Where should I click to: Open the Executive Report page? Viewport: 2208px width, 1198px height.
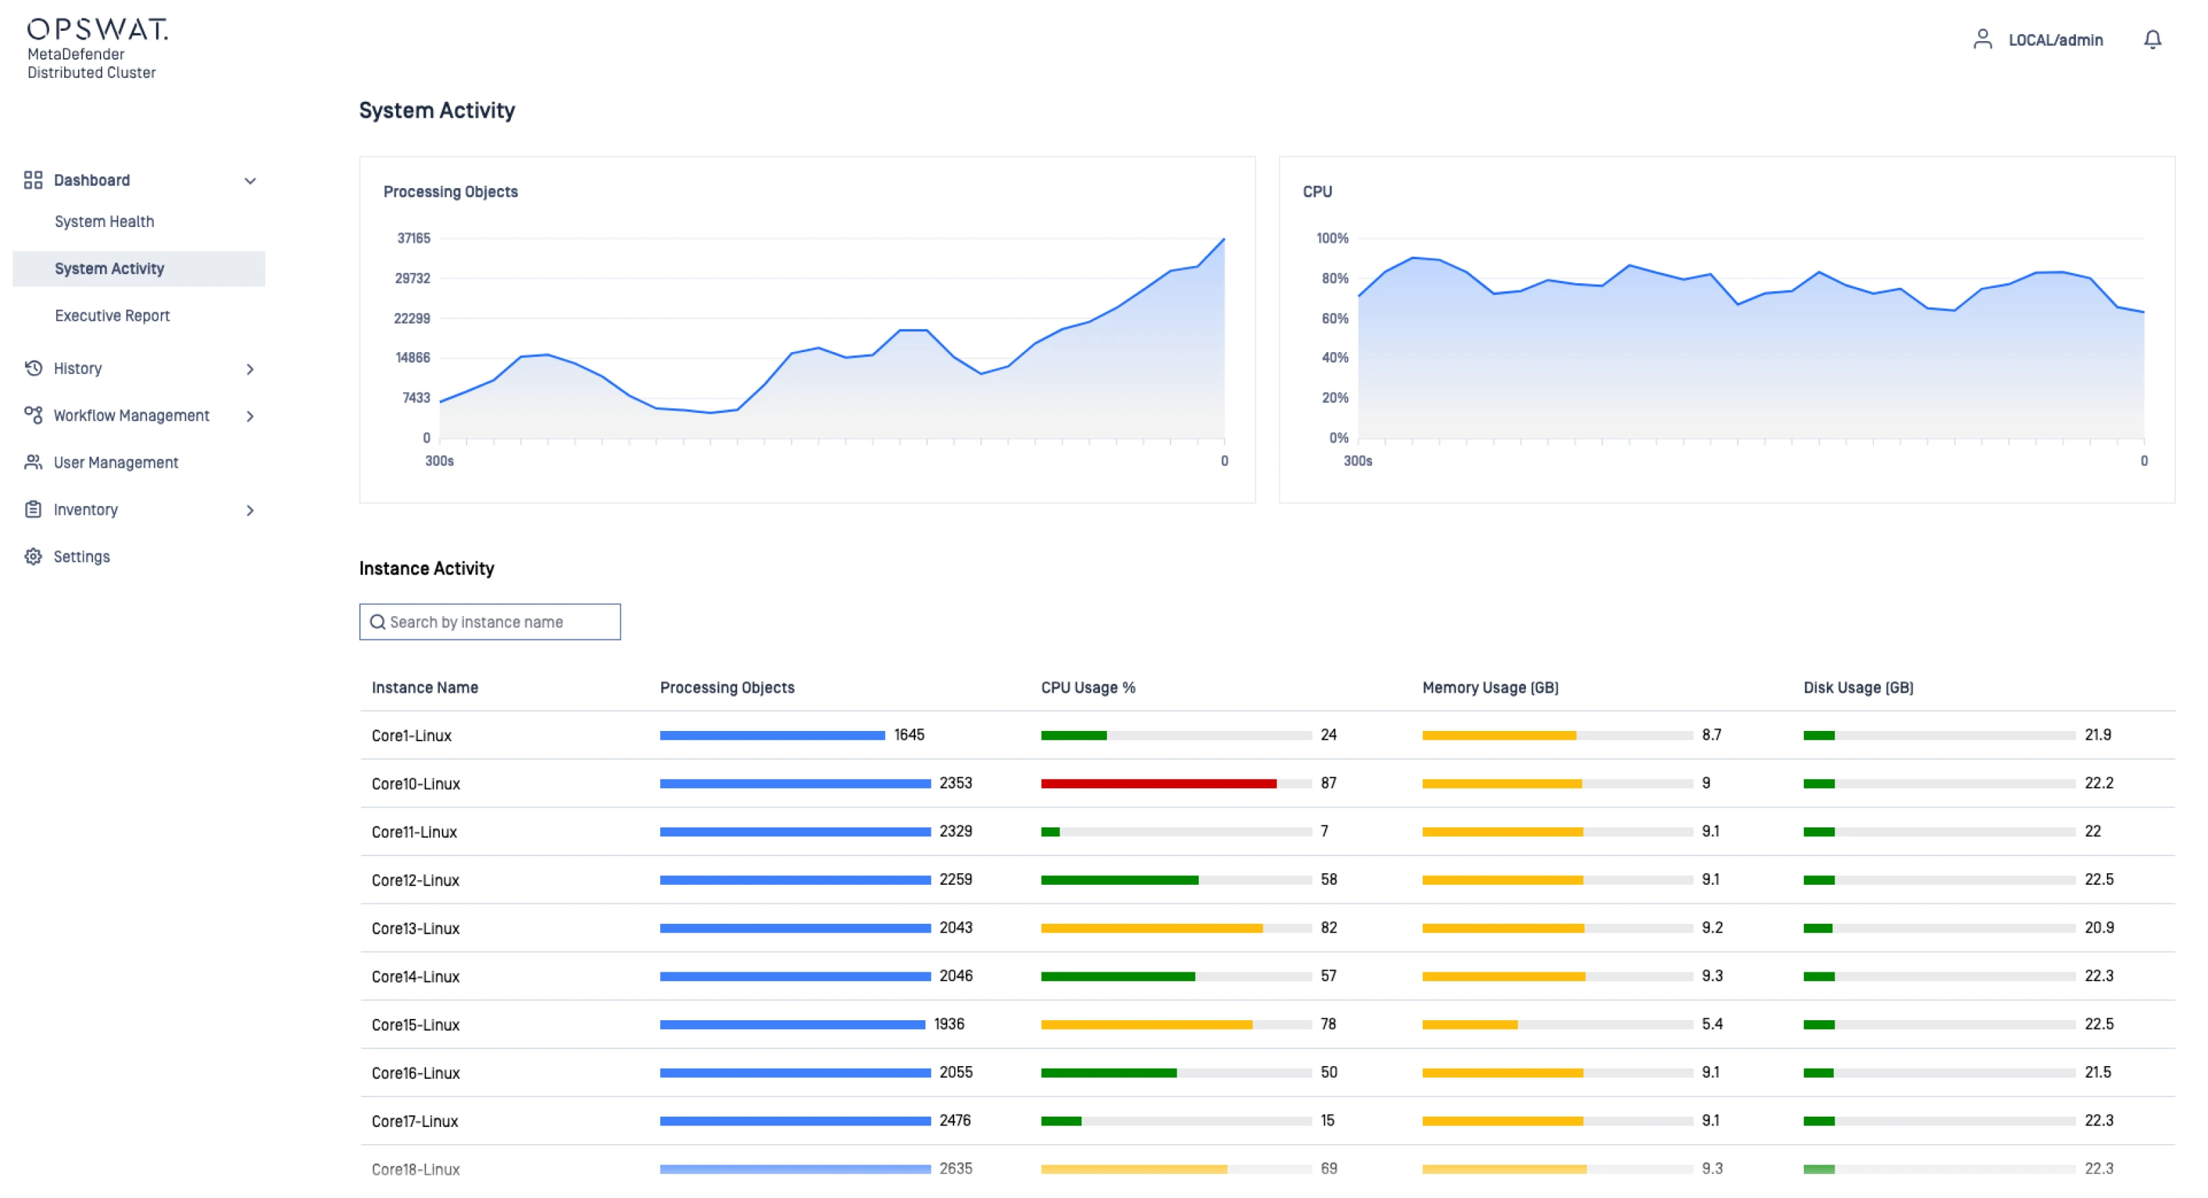point(112,316)
